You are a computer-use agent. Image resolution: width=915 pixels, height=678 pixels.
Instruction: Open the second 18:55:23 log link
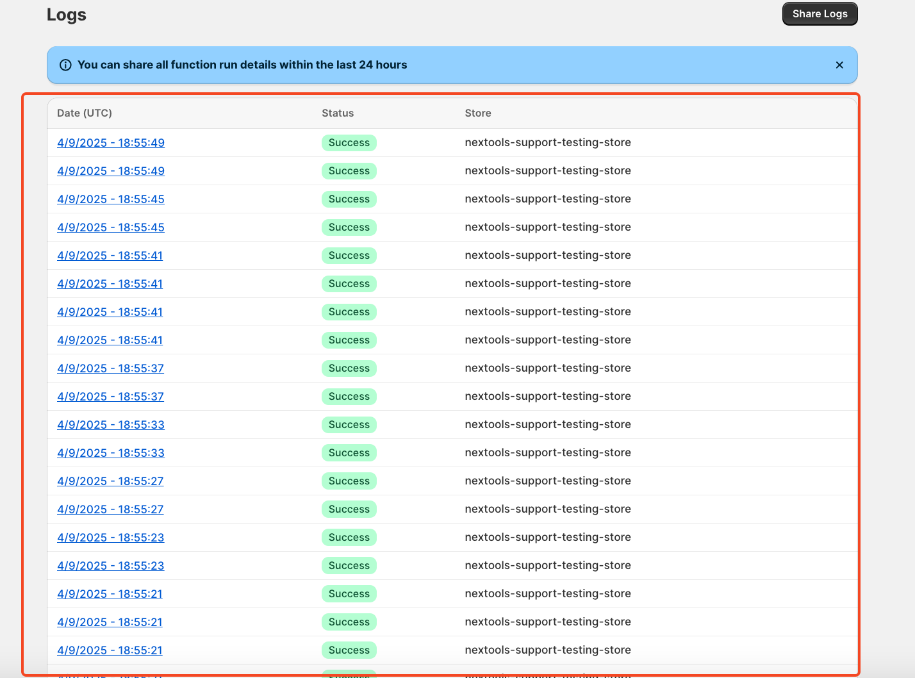[110, 566]
